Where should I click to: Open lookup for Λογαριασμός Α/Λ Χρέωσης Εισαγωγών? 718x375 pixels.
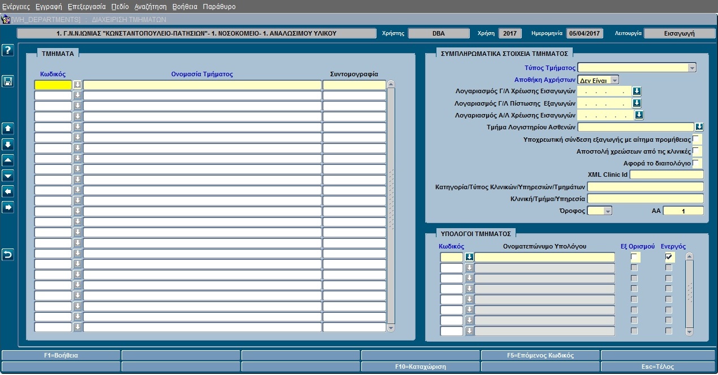[x=639, y=115]
